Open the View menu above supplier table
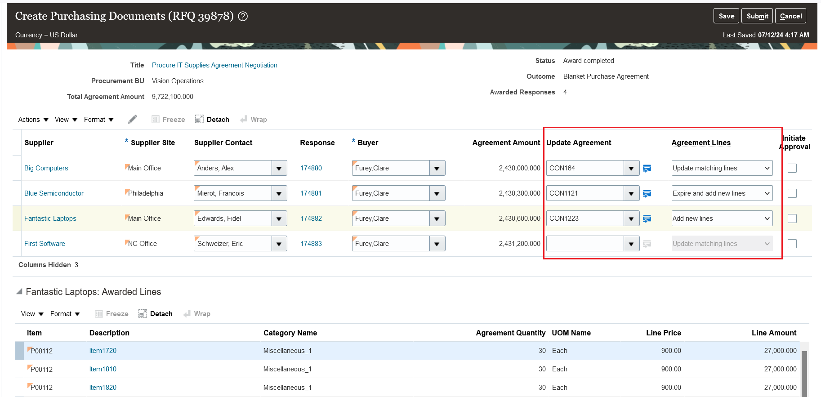Image resolution: width=821 pixels, height=397 pixels. point(66,119)
